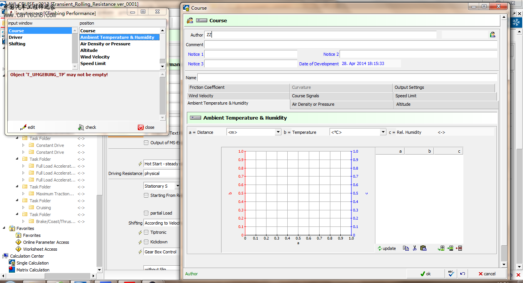This screenshot has width=523, height=283.
Task: Open the Output Settings tab
Action: point(444,88)
